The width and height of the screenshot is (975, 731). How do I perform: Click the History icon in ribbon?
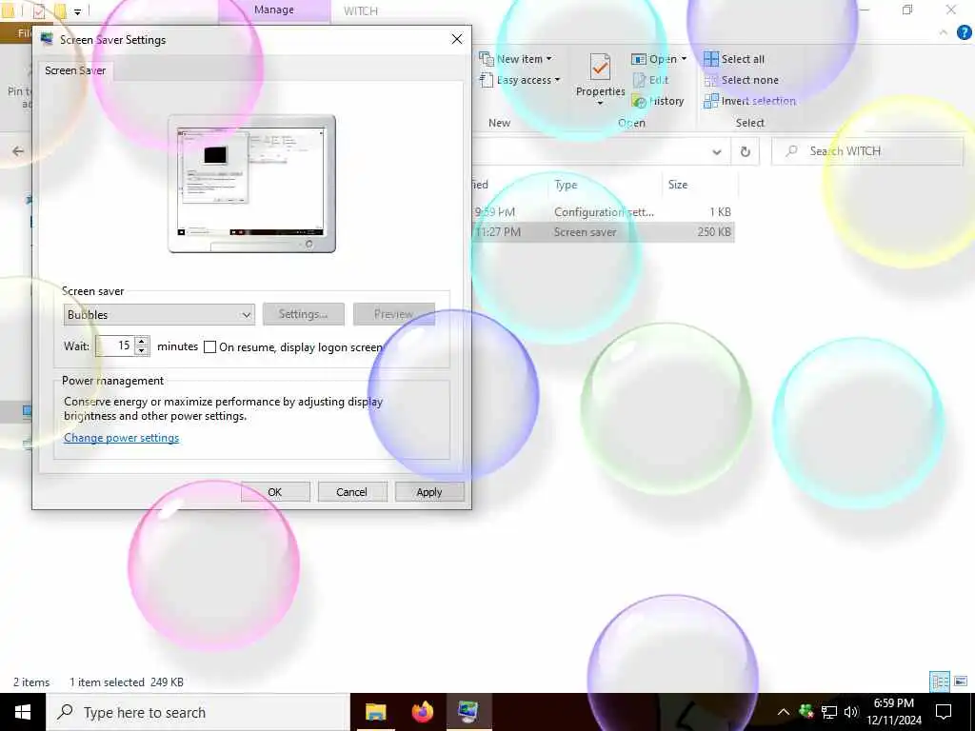639,101
